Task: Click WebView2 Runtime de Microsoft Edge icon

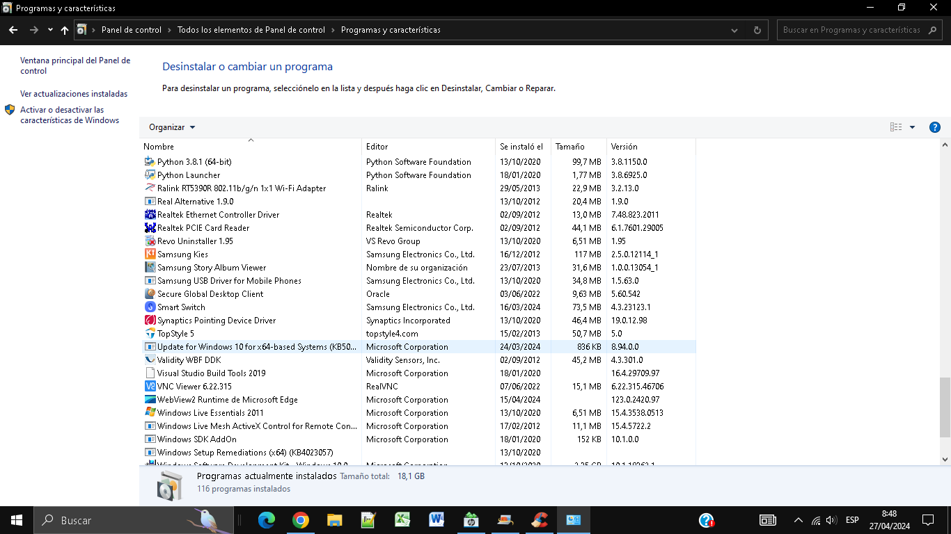Action: click(150, 400)
